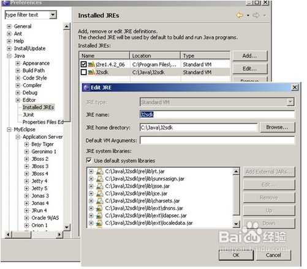Click the jsse.jar library icon

[x=100, y=186]
